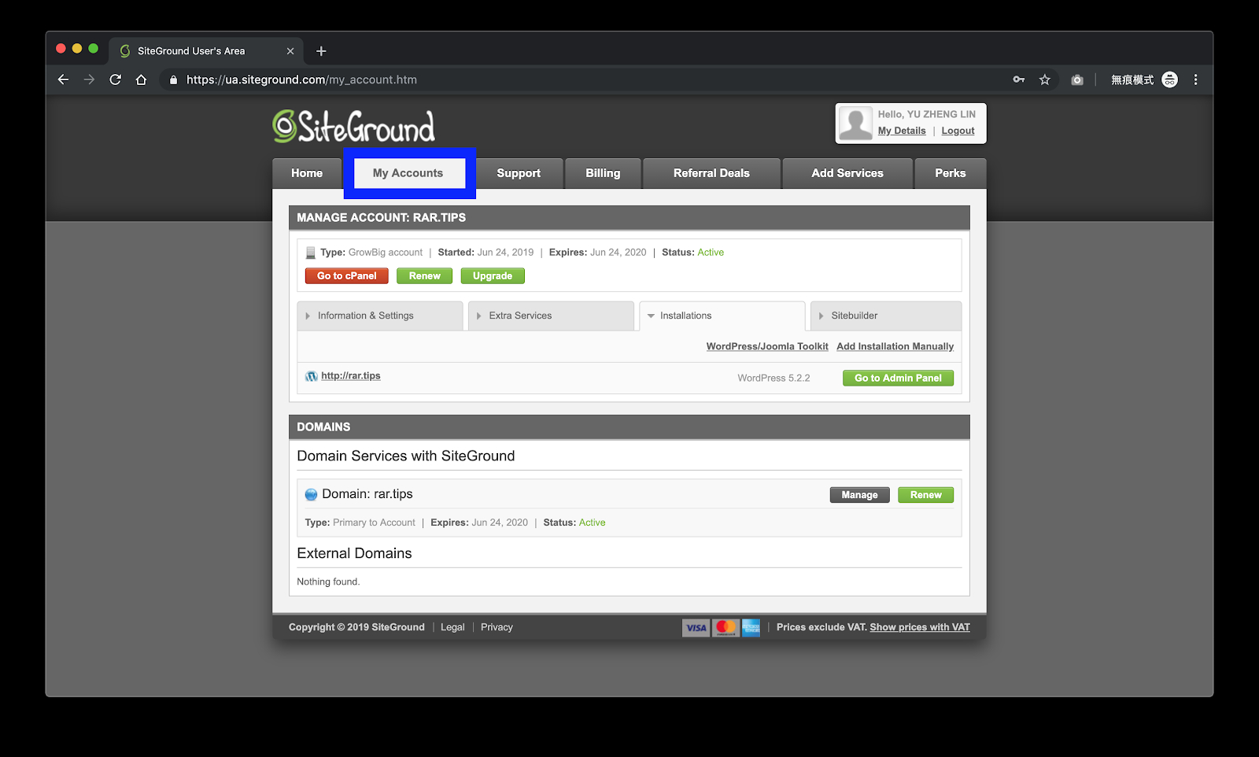1259x757 pixels.
Task: Click the MasterCard icon in the footer
Action: (x=725, y=627)
